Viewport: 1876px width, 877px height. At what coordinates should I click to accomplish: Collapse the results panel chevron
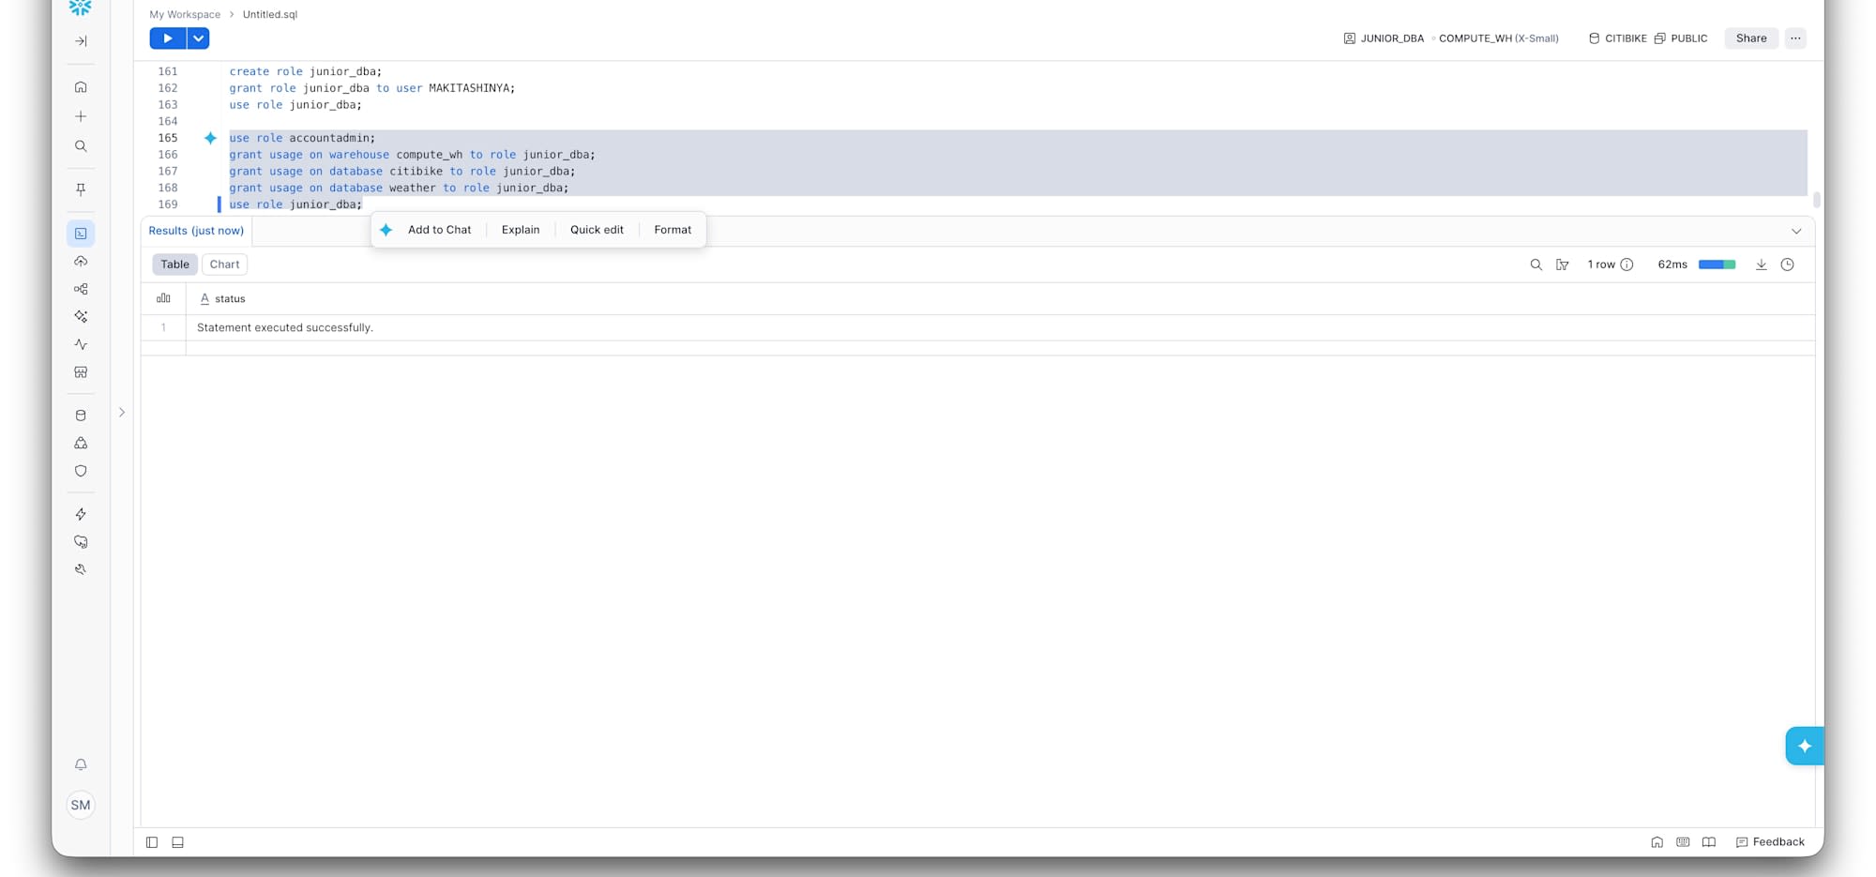pyautogui.click(x=1796, y=232)
